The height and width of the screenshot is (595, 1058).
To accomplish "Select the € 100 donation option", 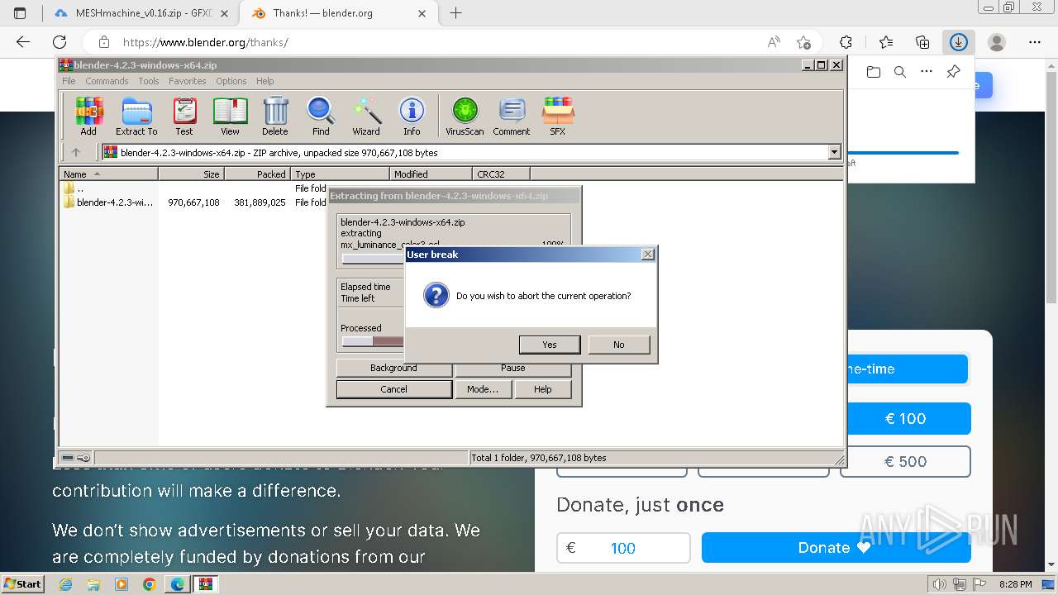I will pyautogui.click(x=908, y=419).
